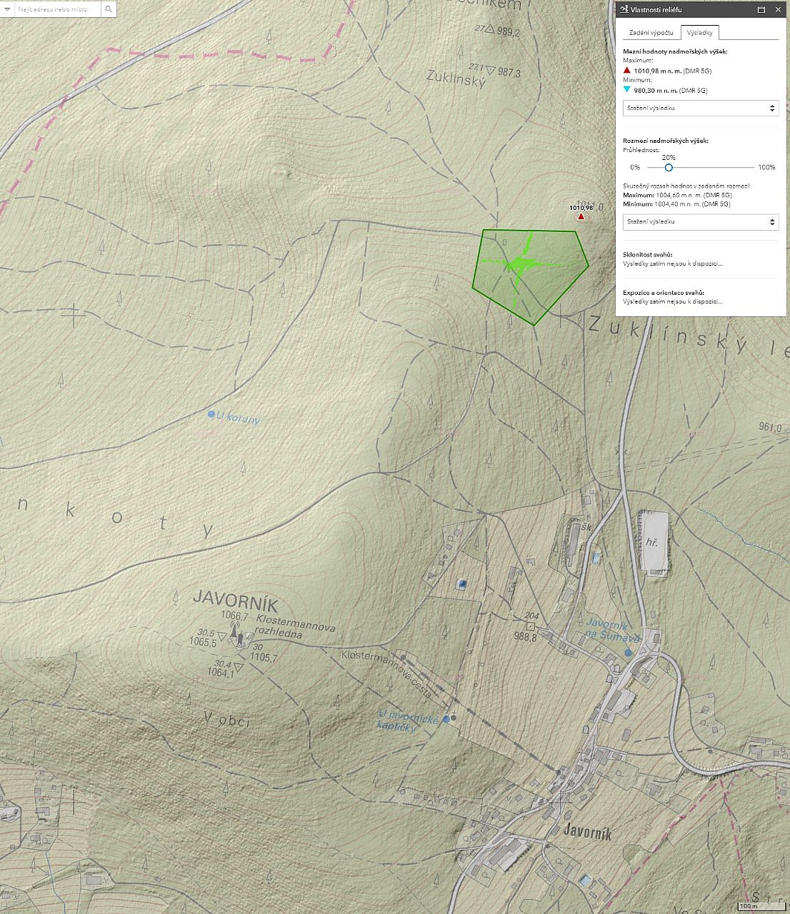Click the U javornické kapličky point marker
Image resolution: width=790 pixels, height=914 pixels.
[x=446, y=719]
